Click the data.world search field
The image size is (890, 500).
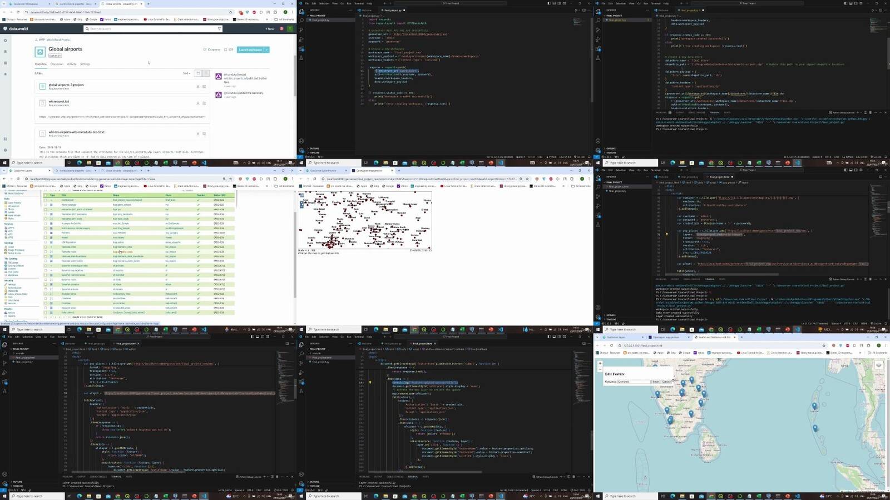coord(152,29)
